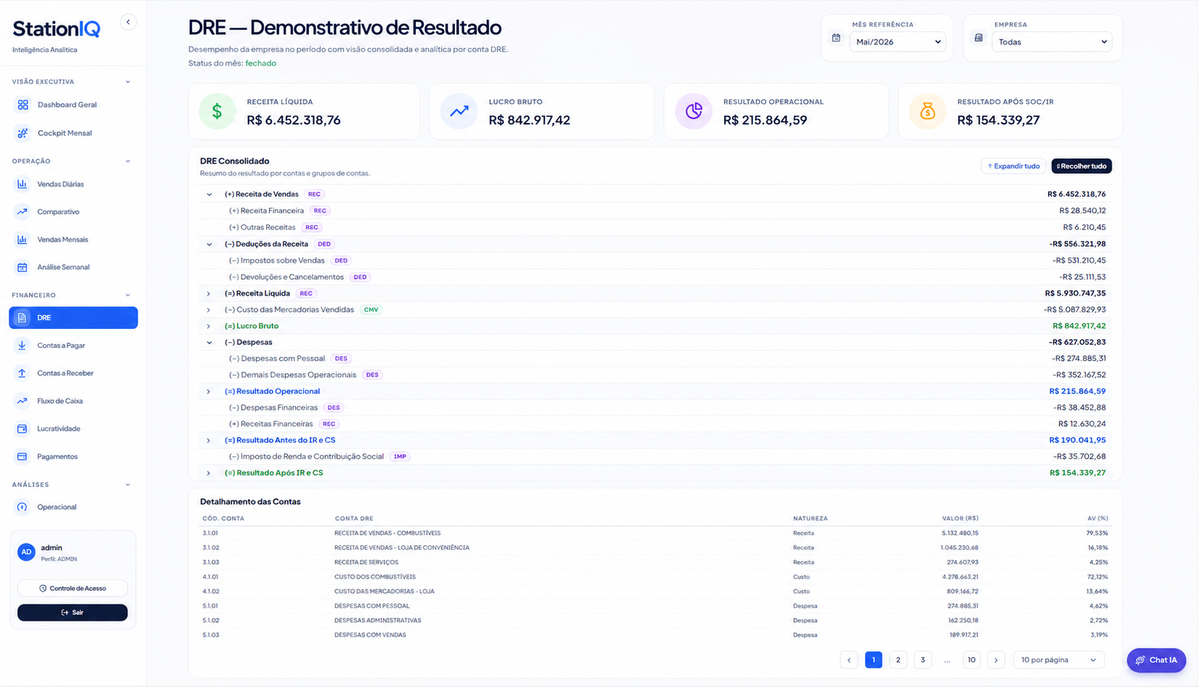Click the Recolher tudo button
Screen dimensions: 1198x687
1082,166
